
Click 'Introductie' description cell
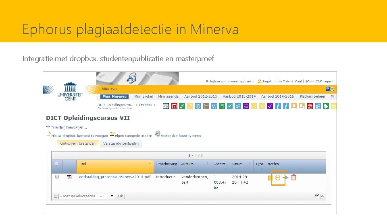[166, 177]
